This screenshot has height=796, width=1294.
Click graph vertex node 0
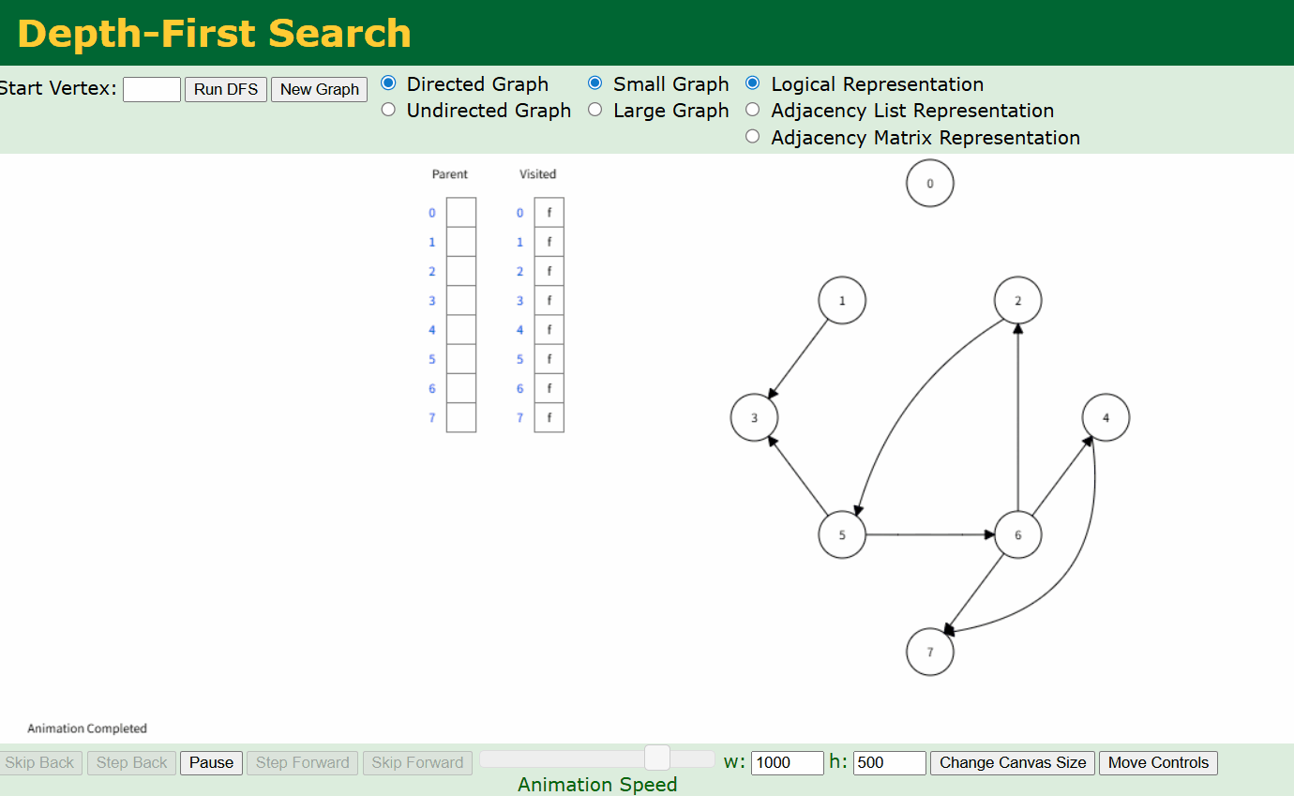[x=929, y=184]
